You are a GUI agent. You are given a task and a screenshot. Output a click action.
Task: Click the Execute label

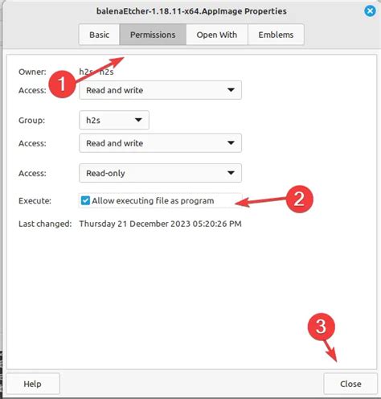click(x=35, y=200)
